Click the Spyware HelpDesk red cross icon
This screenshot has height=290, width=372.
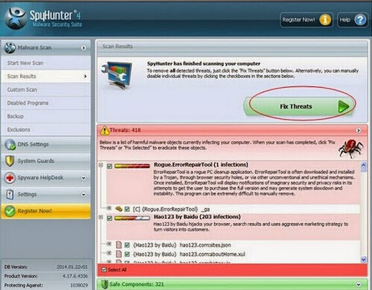coord(10,178)
